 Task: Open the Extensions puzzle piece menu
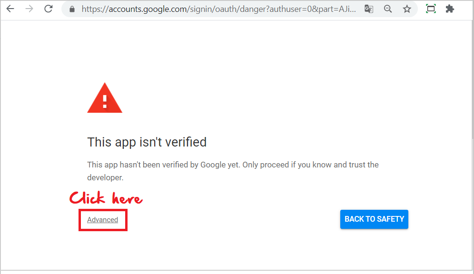pos(450,9)
